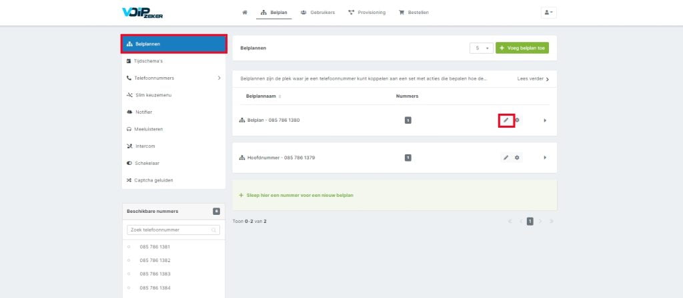Select available number 085 786 1382

pyautogui.click(x=155, y=260)
